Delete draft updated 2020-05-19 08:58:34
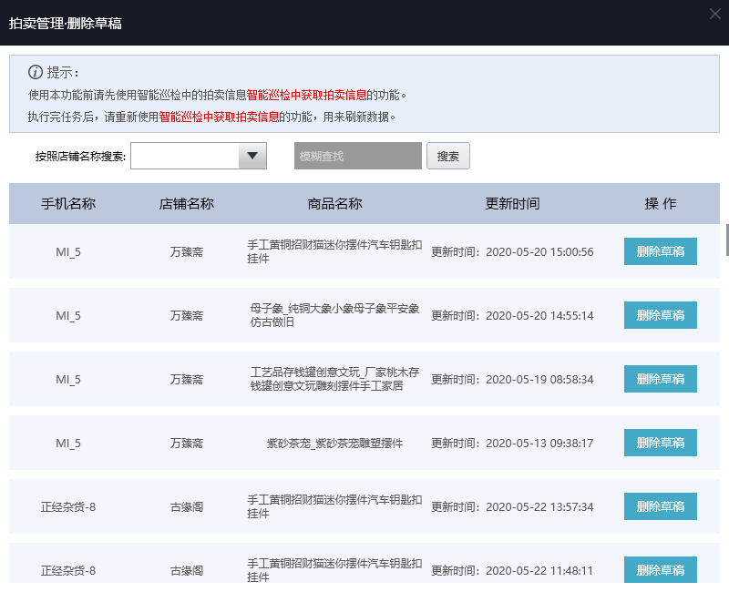 point(660,379)
